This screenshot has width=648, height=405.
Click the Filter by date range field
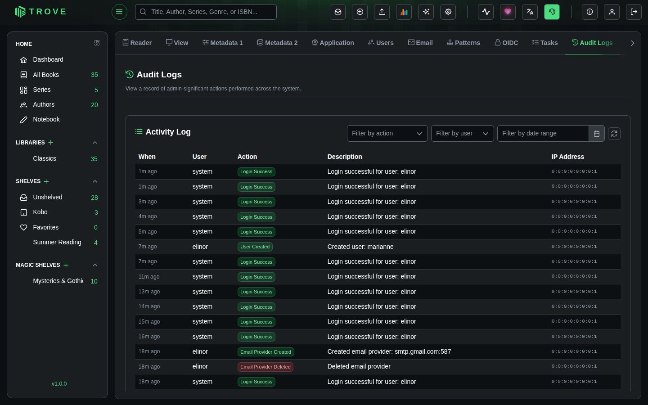click(543, 133)
